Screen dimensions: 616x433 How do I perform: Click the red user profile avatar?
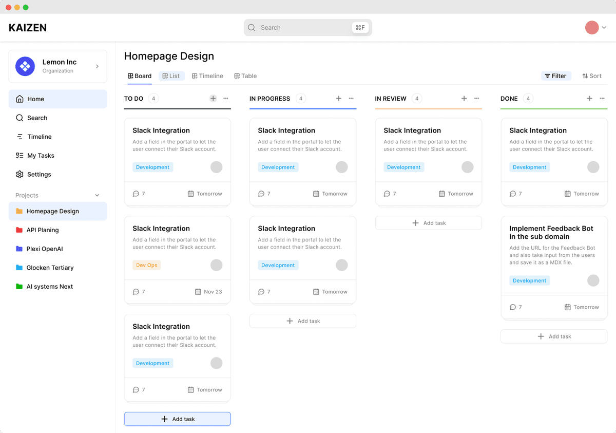[592, 28]
